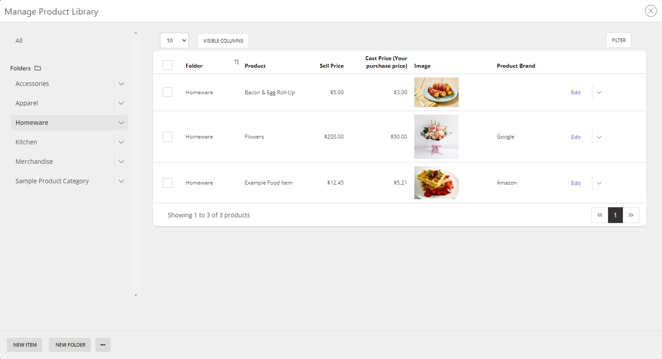Go to previous page with the double-left arrow
Screen dimensions: 662x359
[x=600, y=215]
